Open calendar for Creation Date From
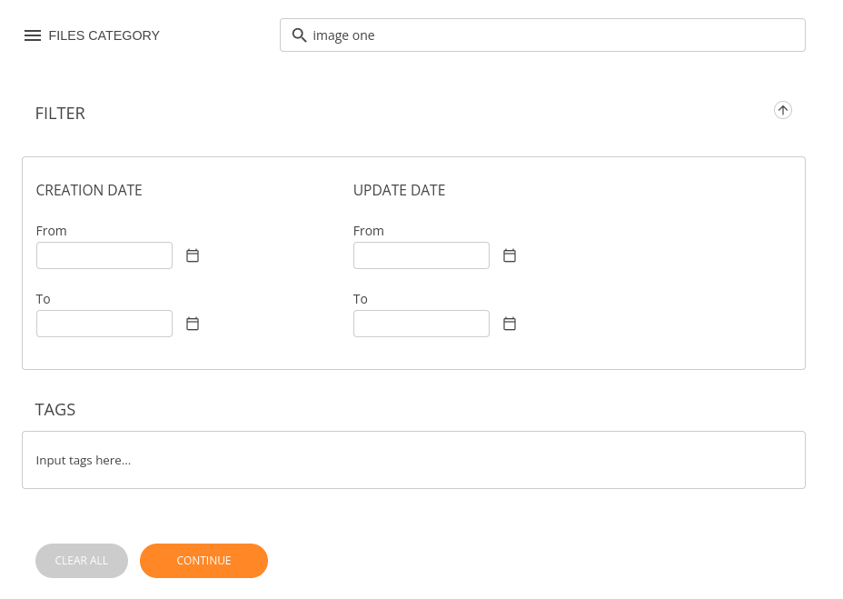Image resolution: width=843 pixels, height=599 pixels. [x=193, y=255]
